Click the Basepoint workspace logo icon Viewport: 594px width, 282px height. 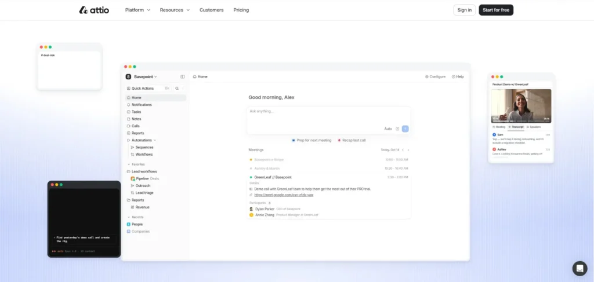[x=128, y=77]
